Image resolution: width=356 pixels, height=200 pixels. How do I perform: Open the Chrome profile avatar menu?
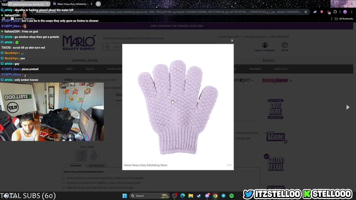345,12
